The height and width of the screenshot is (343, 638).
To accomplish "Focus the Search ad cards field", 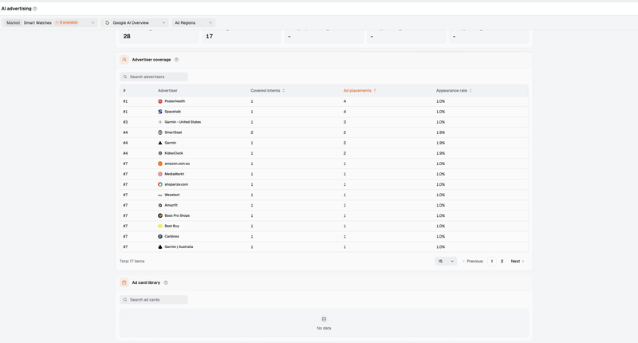I will [x=154, y=299].
